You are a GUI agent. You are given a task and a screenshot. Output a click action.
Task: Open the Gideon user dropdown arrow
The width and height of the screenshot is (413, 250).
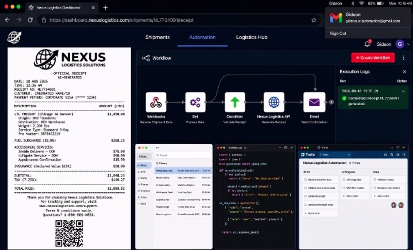(408, 44)
